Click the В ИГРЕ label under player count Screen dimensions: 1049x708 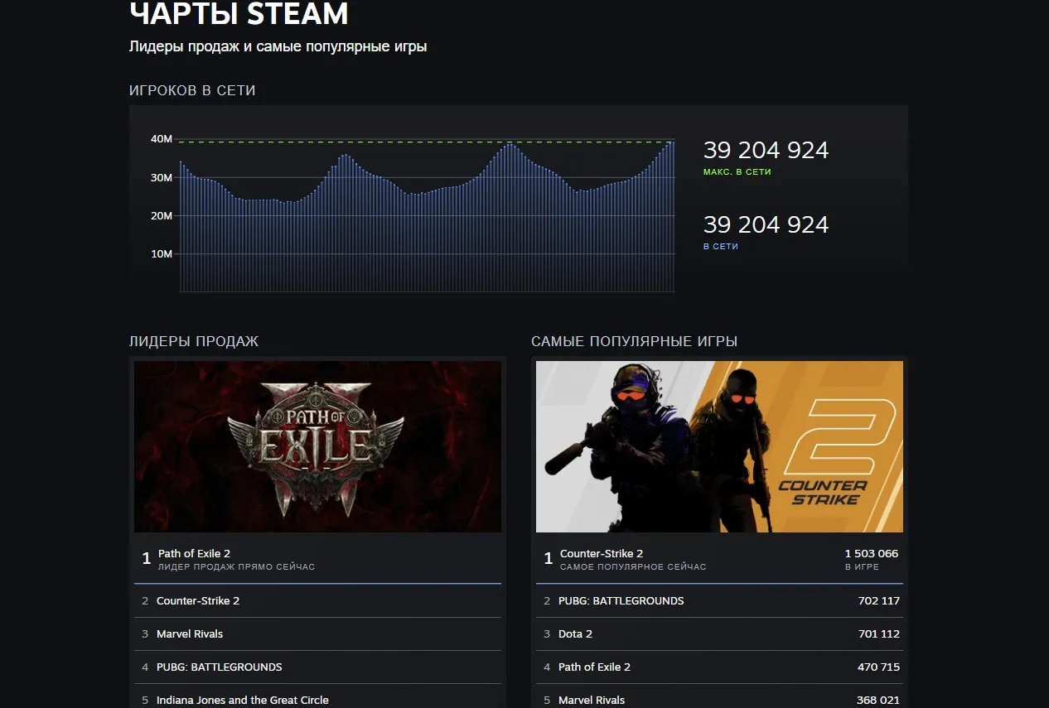[x=862, y=567]
